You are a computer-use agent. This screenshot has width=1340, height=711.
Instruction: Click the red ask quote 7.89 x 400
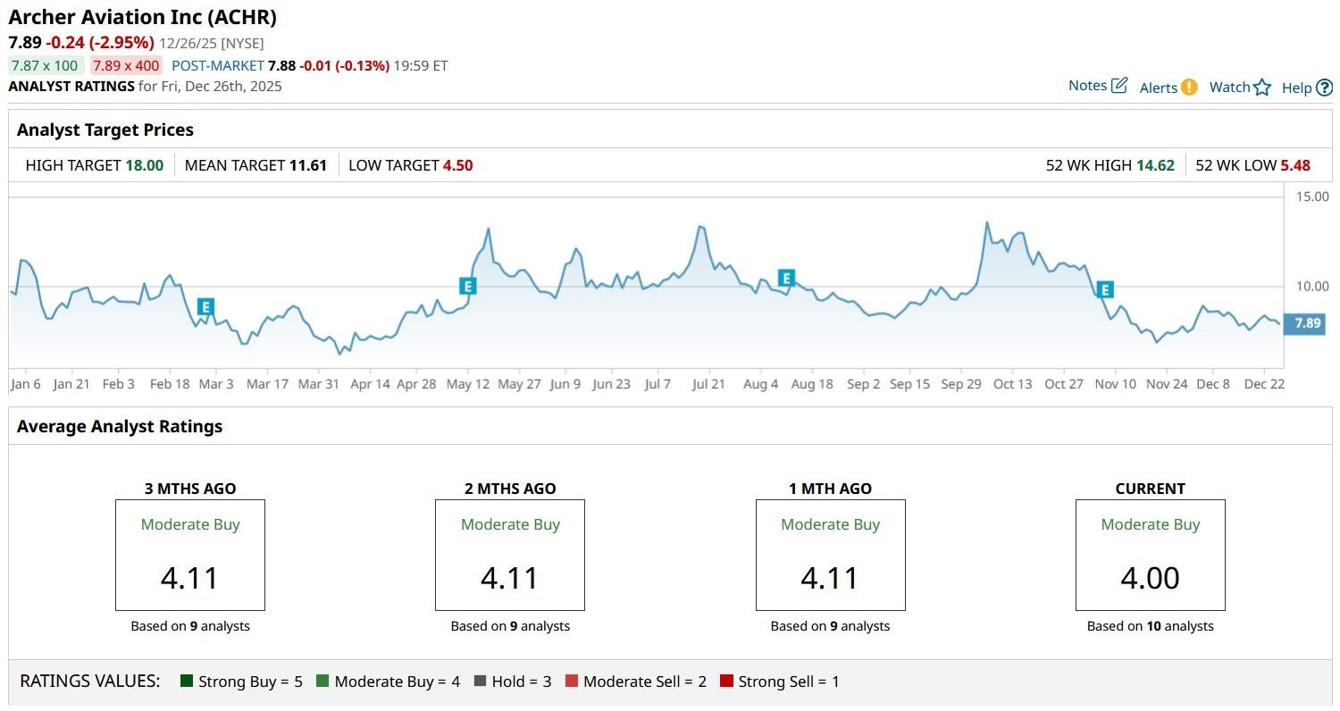[126, 65]
